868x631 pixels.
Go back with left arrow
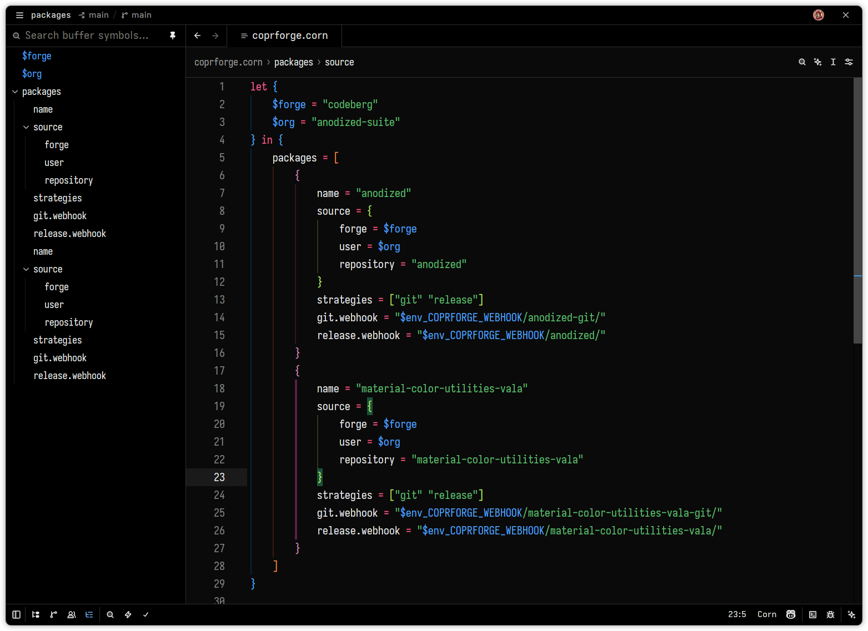point(198,36)
